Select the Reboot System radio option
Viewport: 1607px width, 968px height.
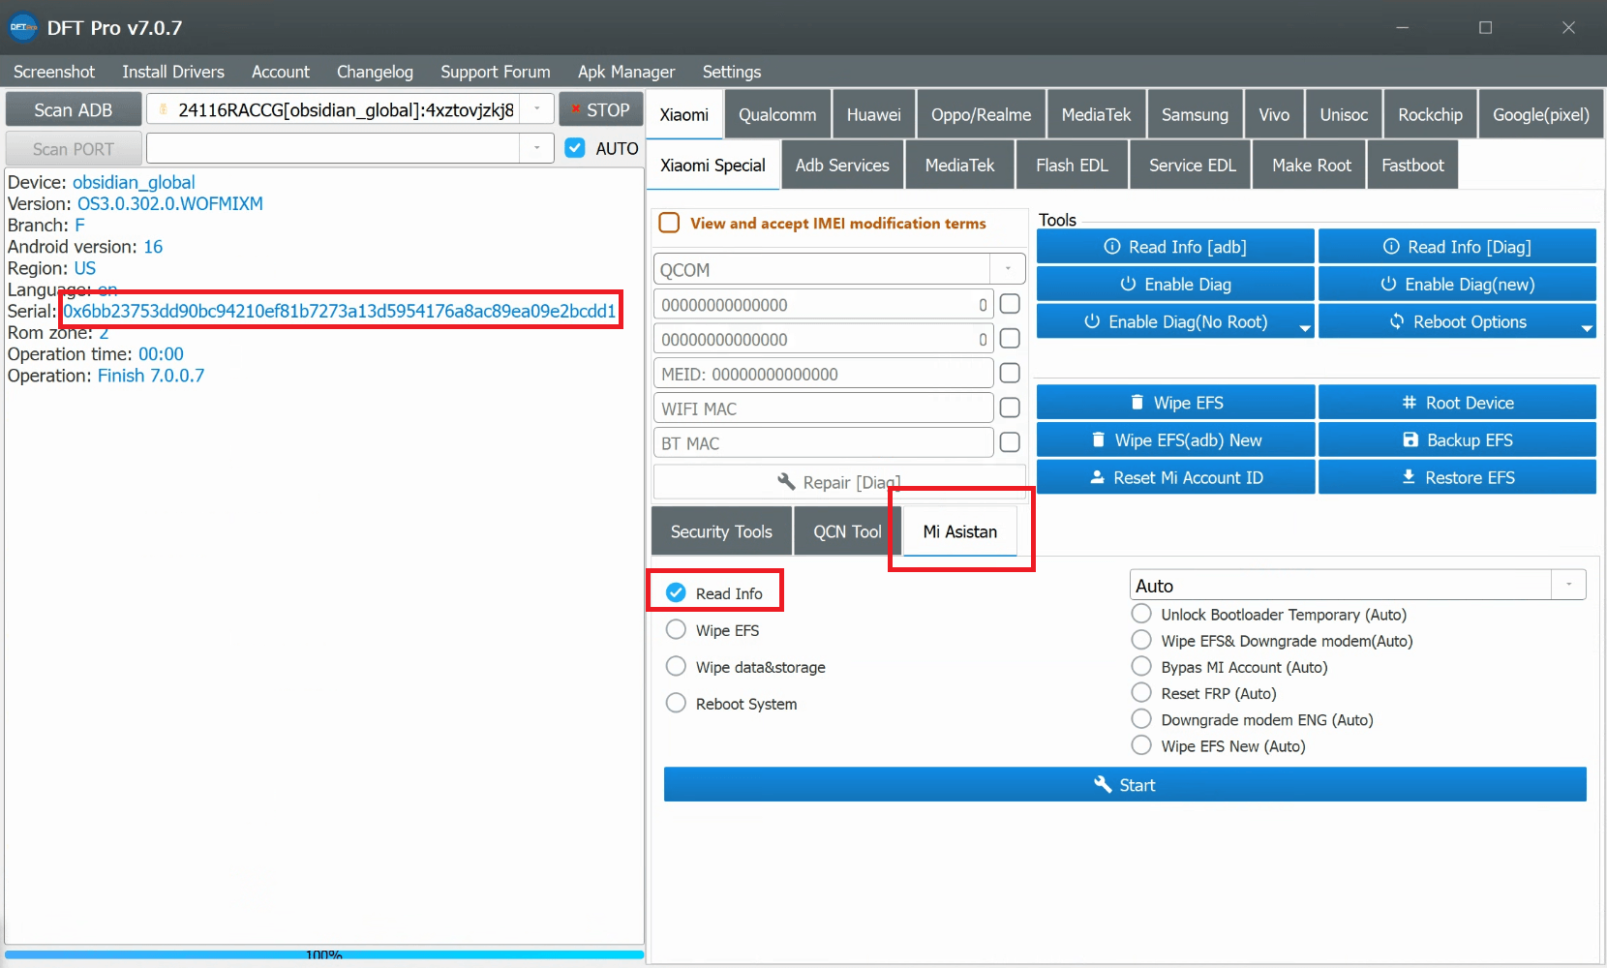pos(676,703)
